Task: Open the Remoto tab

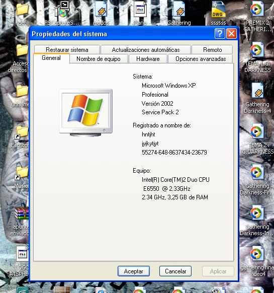Action: click(x=212, y=50)
